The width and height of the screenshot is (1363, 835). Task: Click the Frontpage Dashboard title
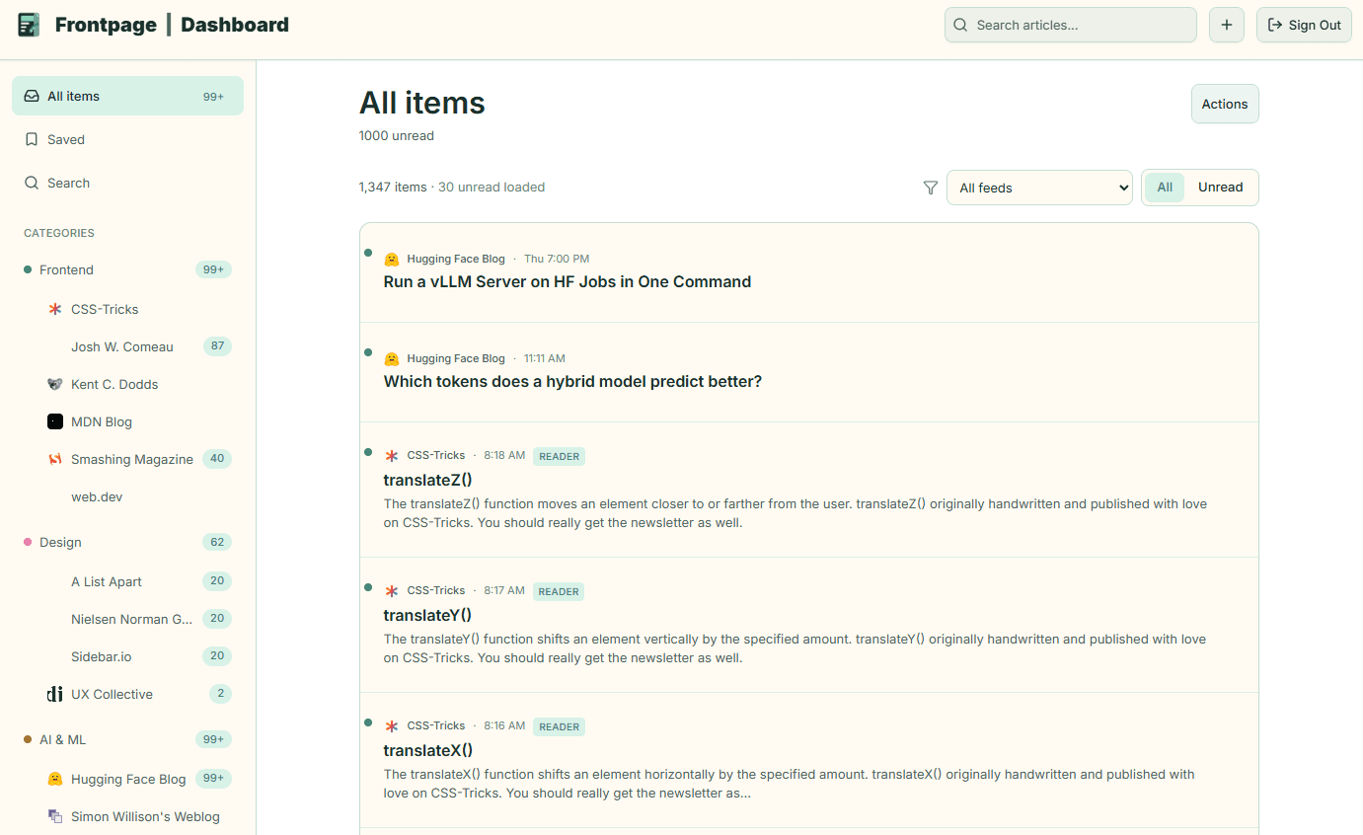172,25
